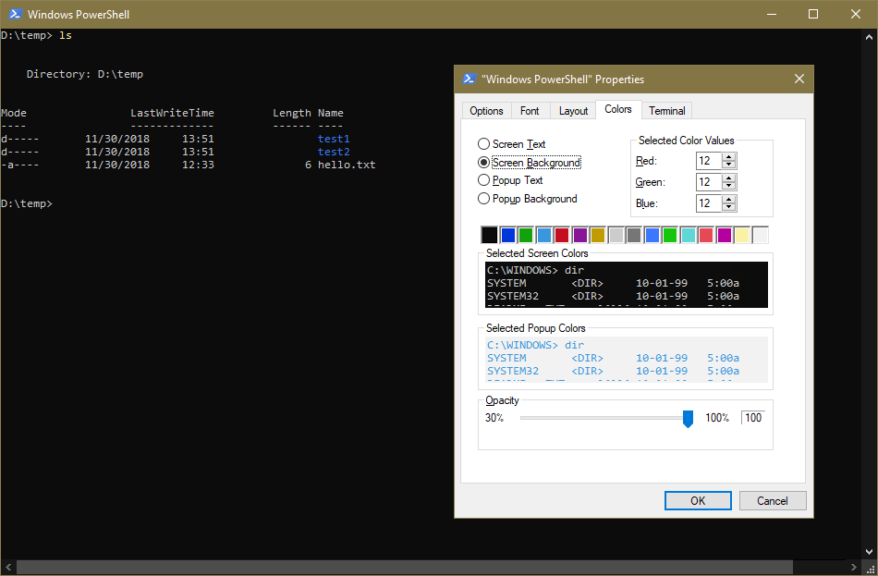Image resolution: width=878 pixels, height=576 pixels.
Task: Pick the bright red color swatch
Action: point(706,235)
